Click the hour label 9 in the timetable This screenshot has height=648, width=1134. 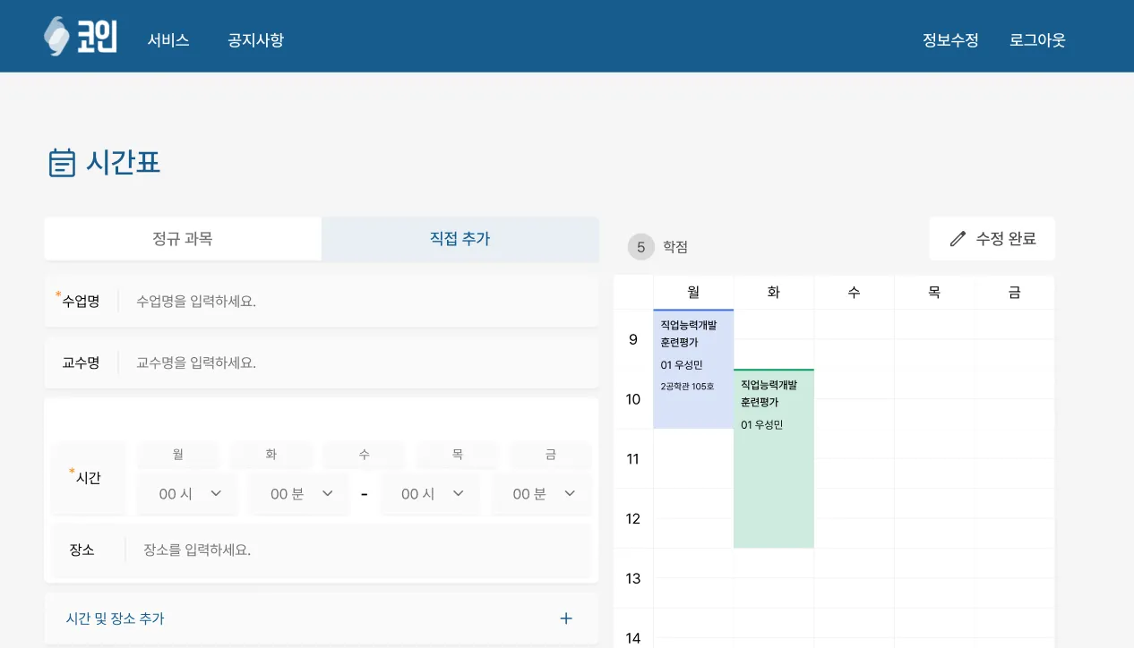click(x=633, y=339)
